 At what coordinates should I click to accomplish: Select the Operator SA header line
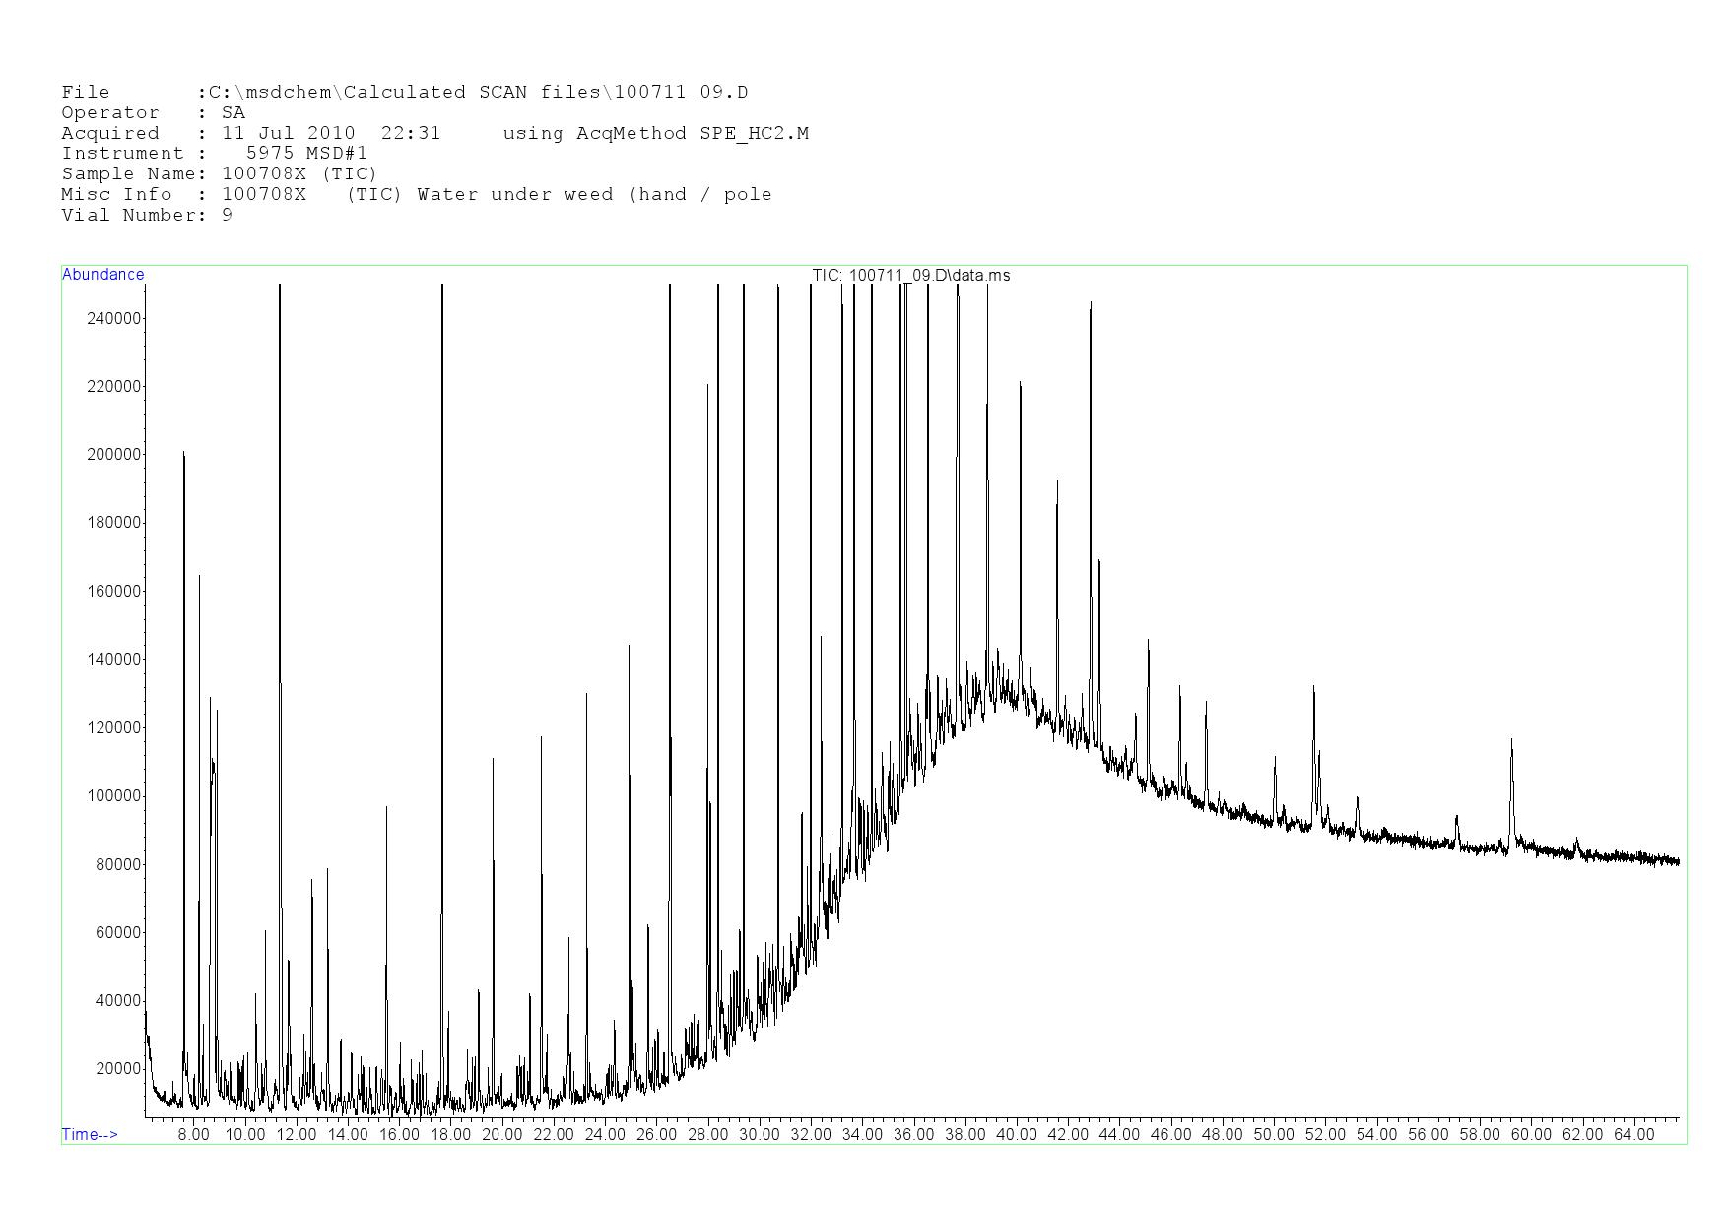[x=153, y=113]
